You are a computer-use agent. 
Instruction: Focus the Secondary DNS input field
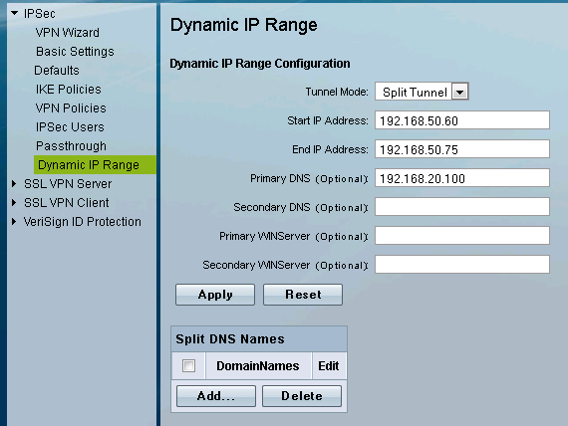[462, 207]
